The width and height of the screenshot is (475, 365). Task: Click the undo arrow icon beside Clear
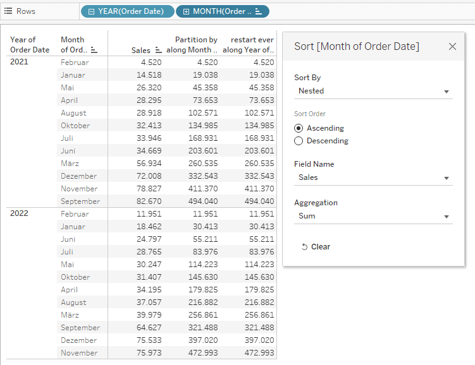(304, 247)
